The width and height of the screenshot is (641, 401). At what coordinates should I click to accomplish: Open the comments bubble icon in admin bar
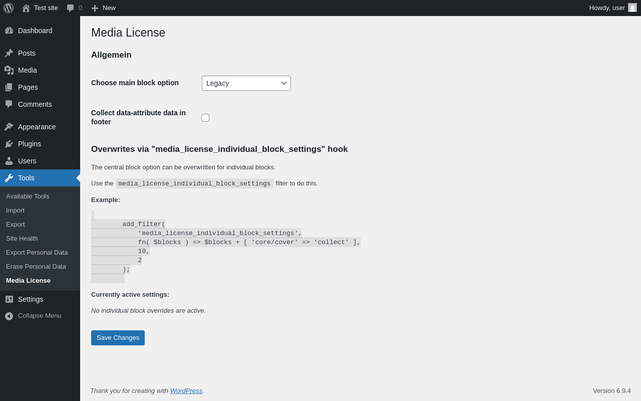click(71, 8)
